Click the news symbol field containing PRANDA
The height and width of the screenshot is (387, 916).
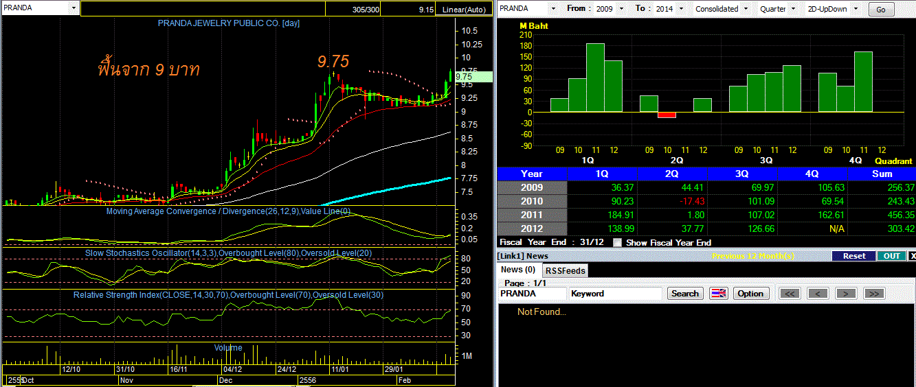coord(532,293)
